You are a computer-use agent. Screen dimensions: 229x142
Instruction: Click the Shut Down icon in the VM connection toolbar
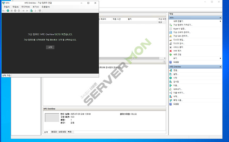[x=15, y=11]
